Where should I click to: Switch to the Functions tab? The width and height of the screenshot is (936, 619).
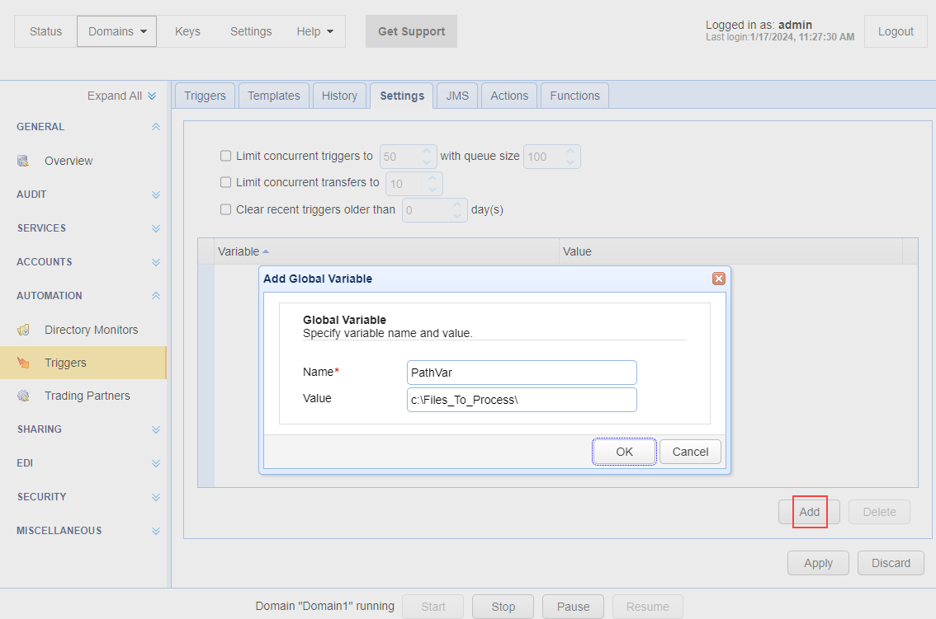coord(574,96)
